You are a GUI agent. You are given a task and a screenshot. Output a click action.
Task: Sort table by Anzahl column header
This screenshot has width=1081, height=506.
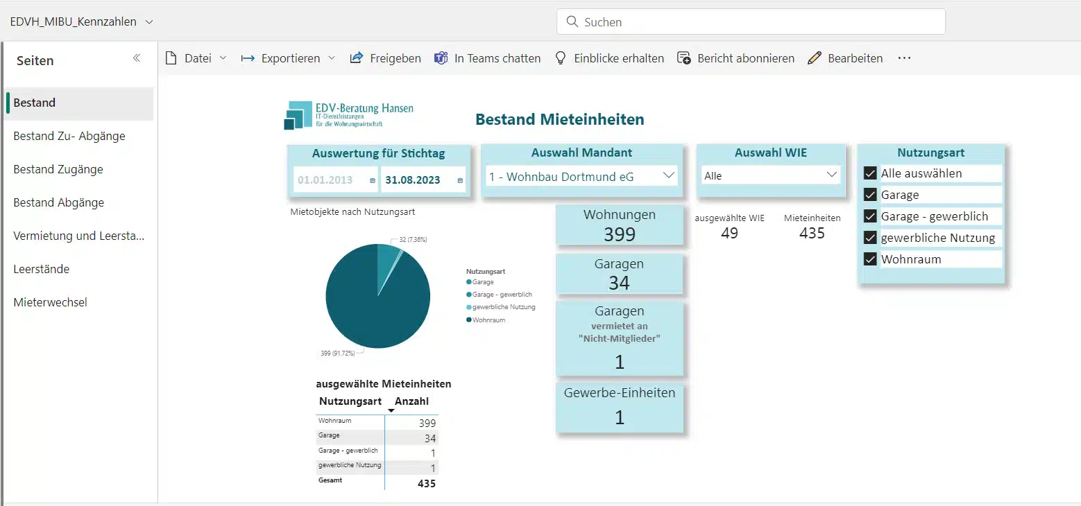point(411,401)
